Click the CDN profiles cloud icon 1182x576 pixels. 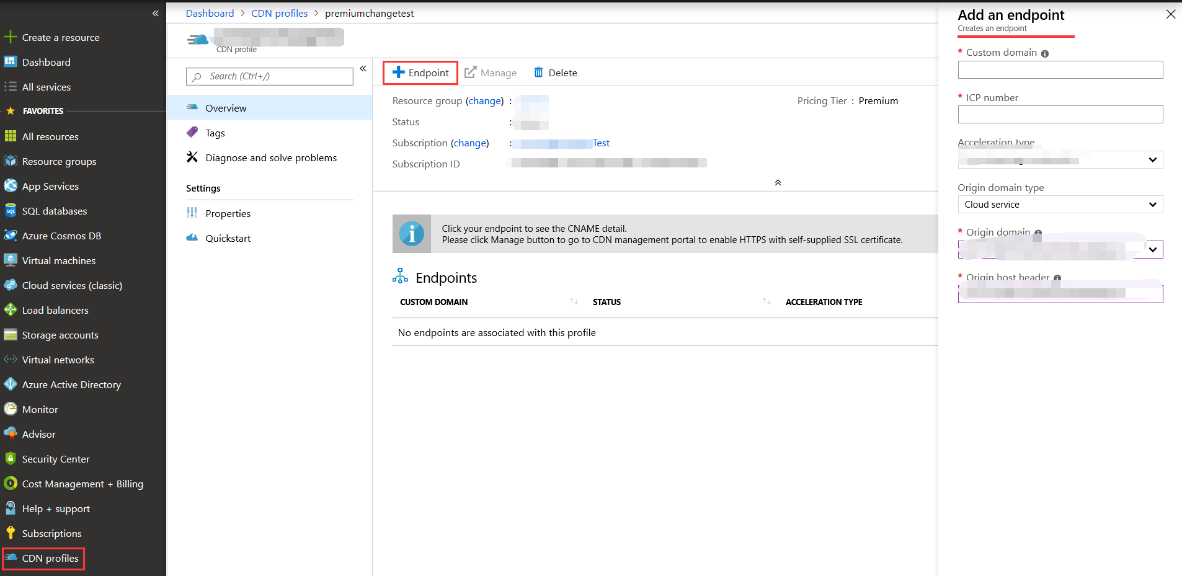(11, 557)
